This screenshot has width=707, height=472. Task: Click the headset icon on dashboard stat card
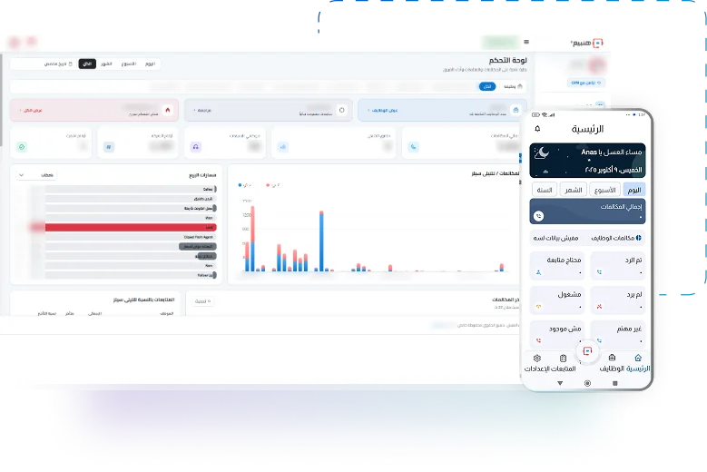tap(196, 147)
